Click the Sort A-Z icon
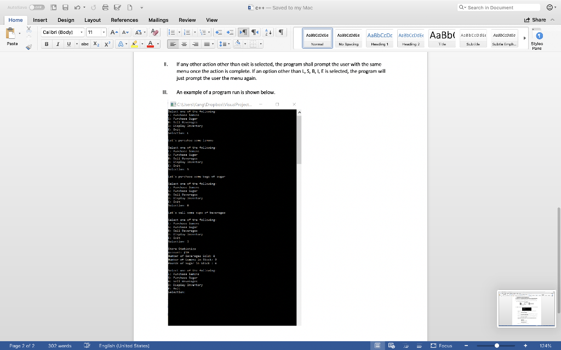Screen dimensions: 561x350 click(x=268, y=32)
